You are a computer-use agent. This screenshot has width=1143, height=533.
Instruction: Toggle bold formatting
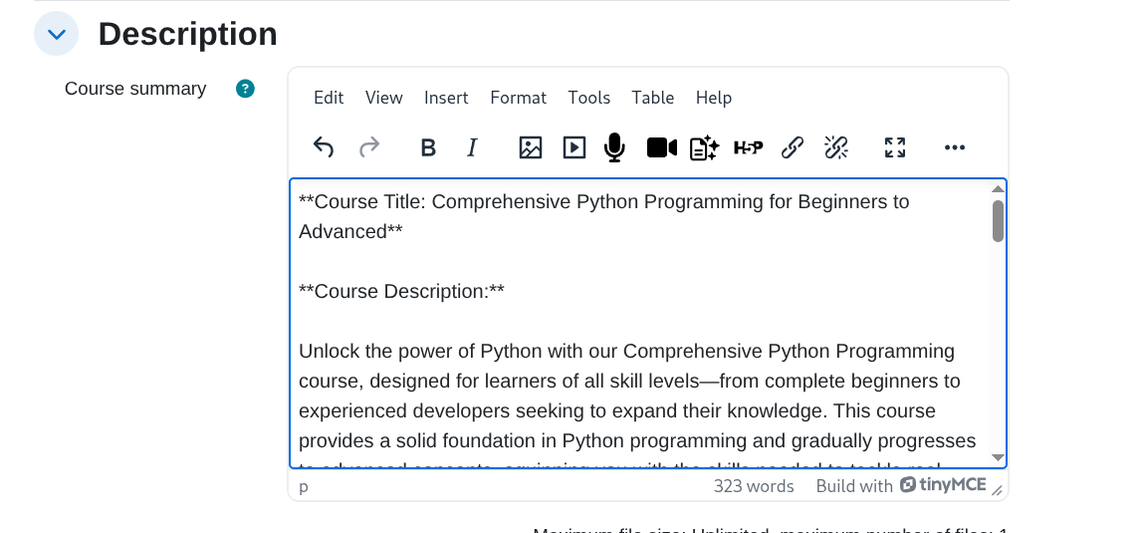(x=428, y=147)
